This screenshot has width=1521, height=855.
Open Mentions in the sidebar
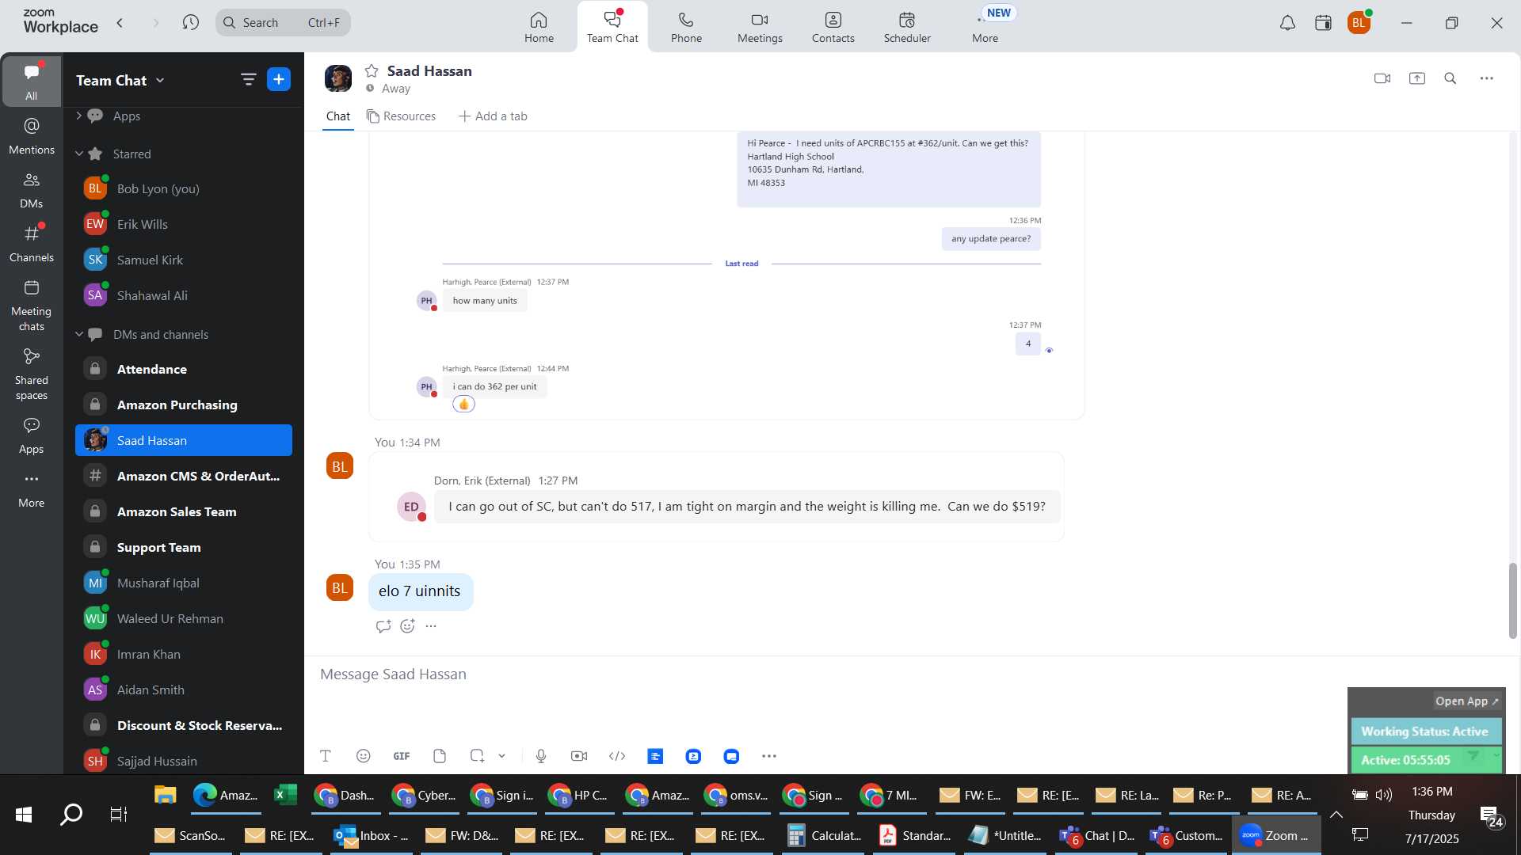[32, 136]
